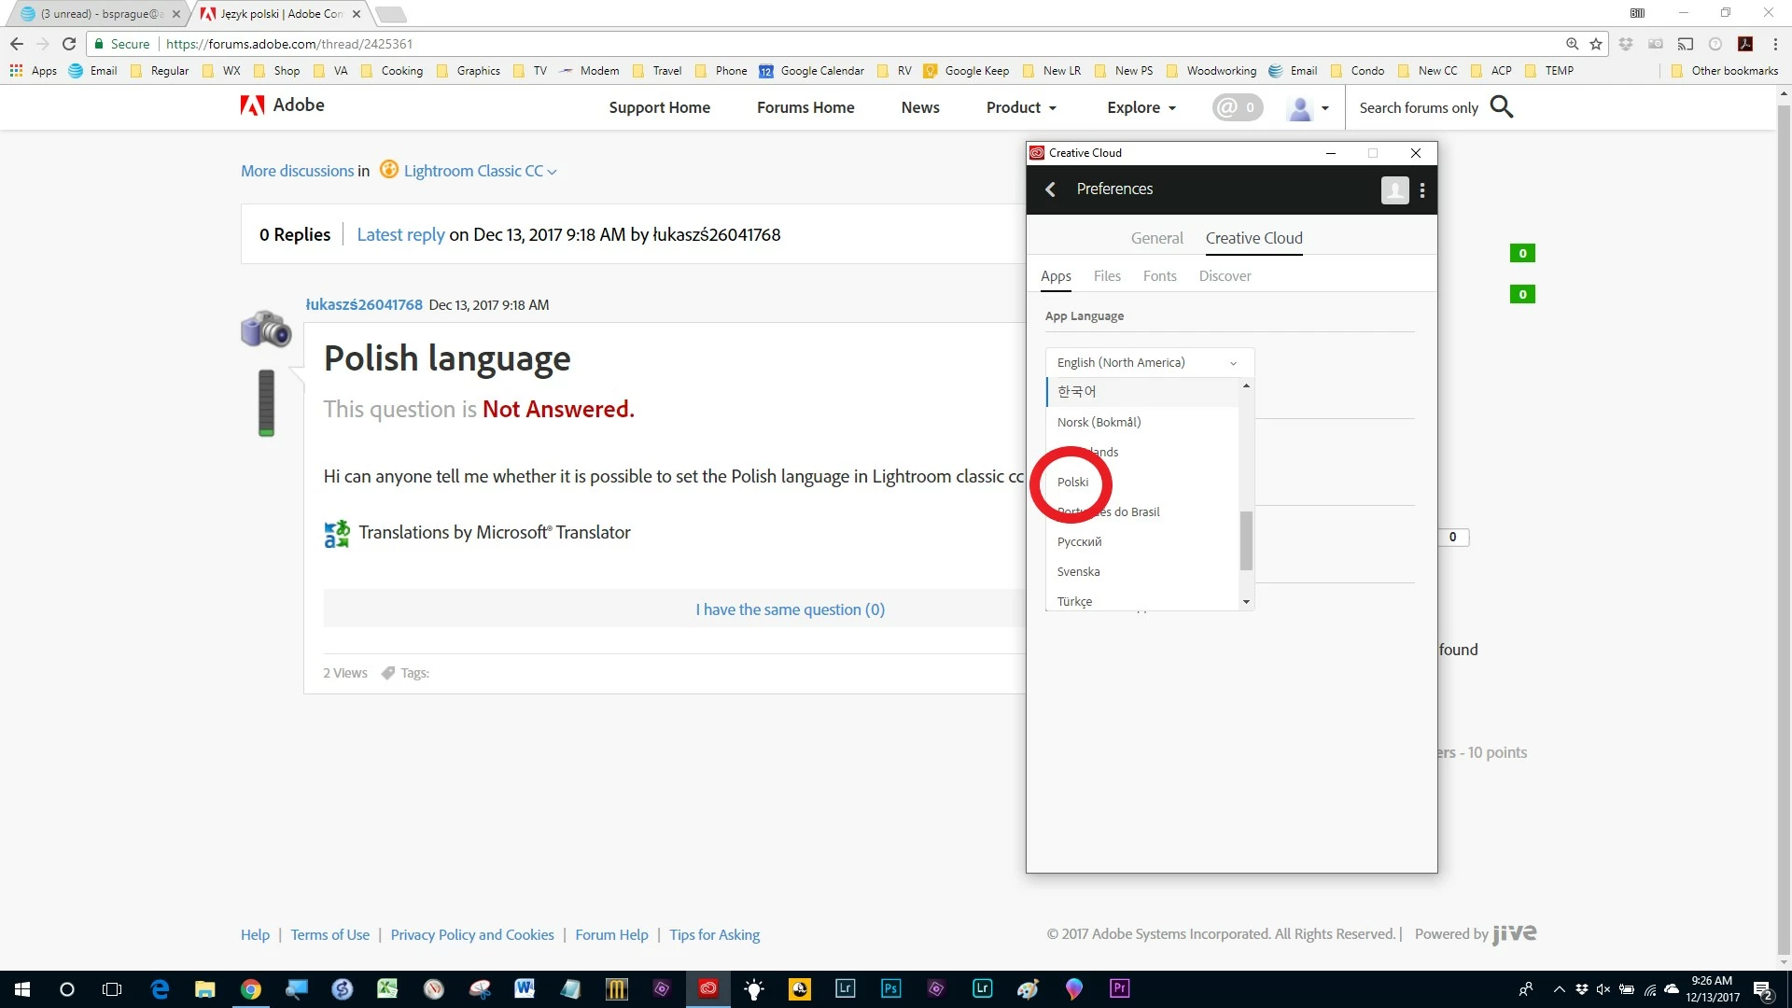
Task: Click the language list scrollbar thumb
Action: pos(1246,540)
